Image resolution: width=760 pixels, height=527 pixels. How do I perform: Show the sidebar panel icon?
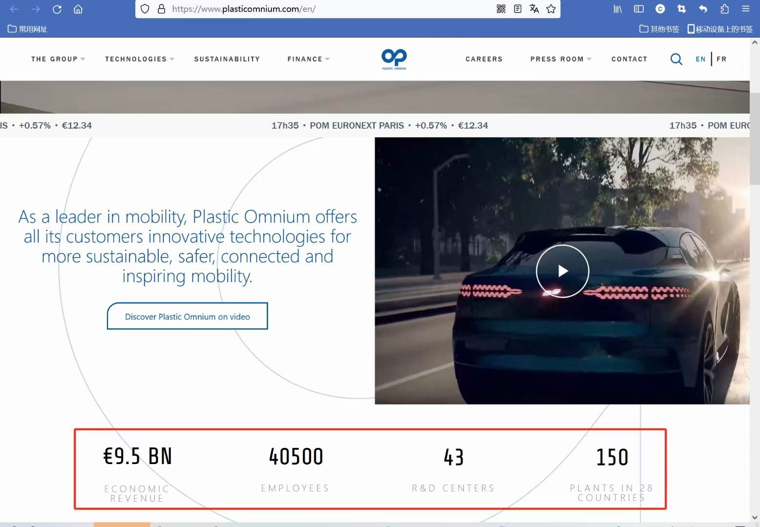coord(639,9)
